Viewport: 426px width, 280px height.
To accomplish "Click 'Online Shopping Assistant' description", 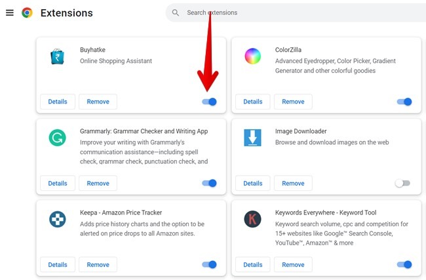I will tap(116, 61).
